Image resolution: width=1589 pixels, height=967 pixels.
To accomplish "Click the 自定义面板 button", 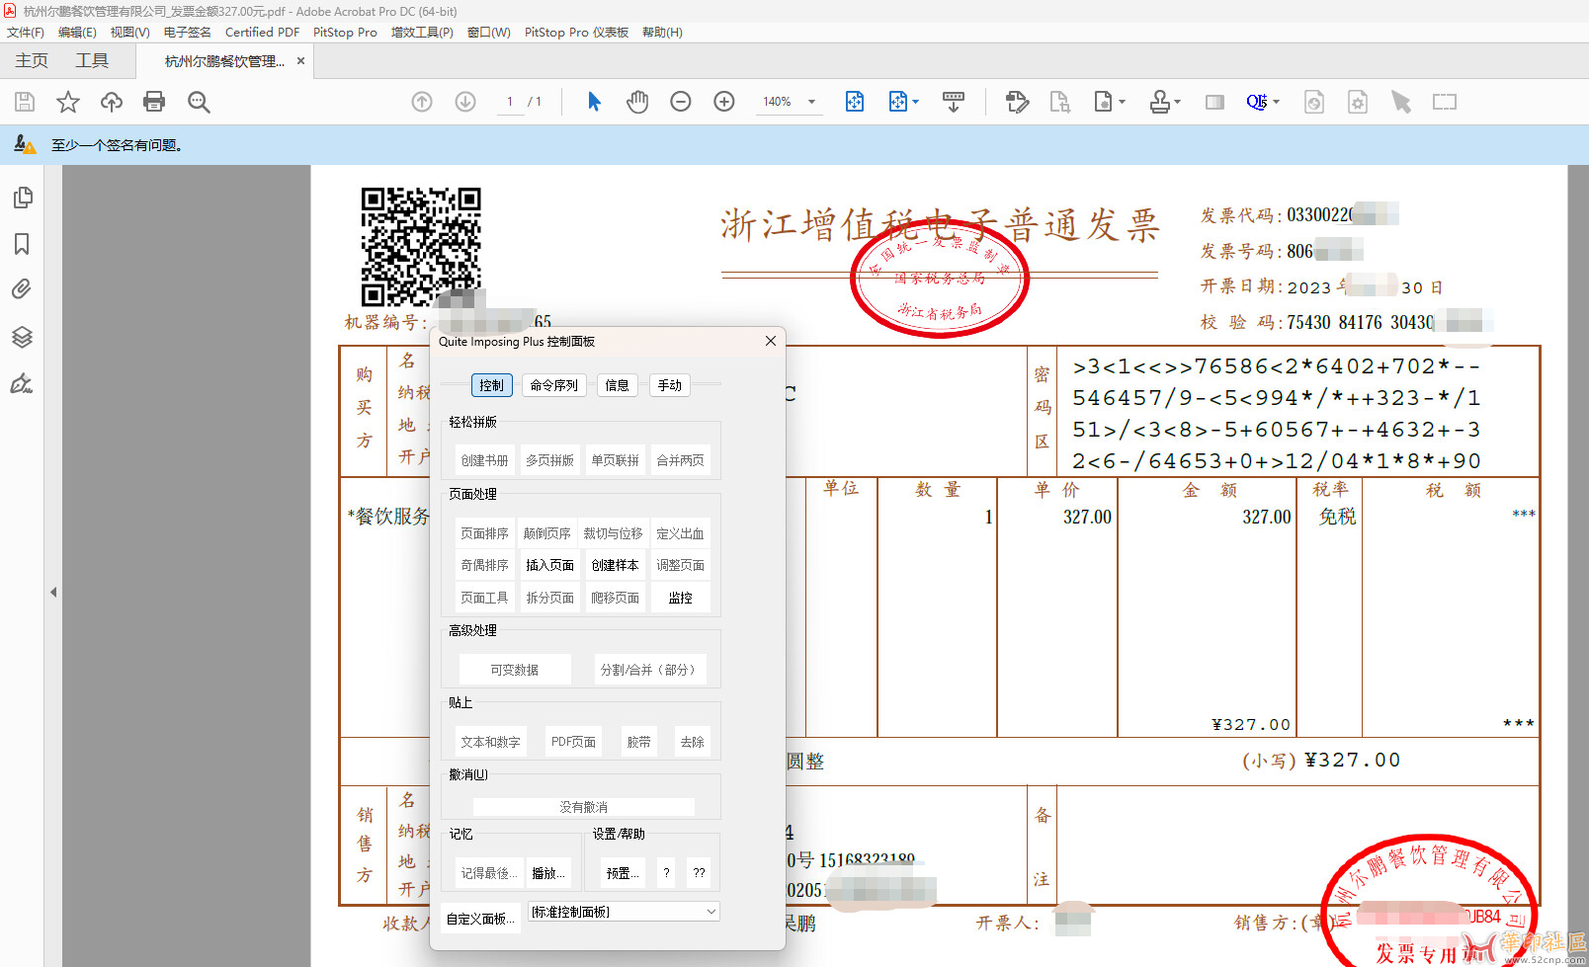I will pos(480,919).
